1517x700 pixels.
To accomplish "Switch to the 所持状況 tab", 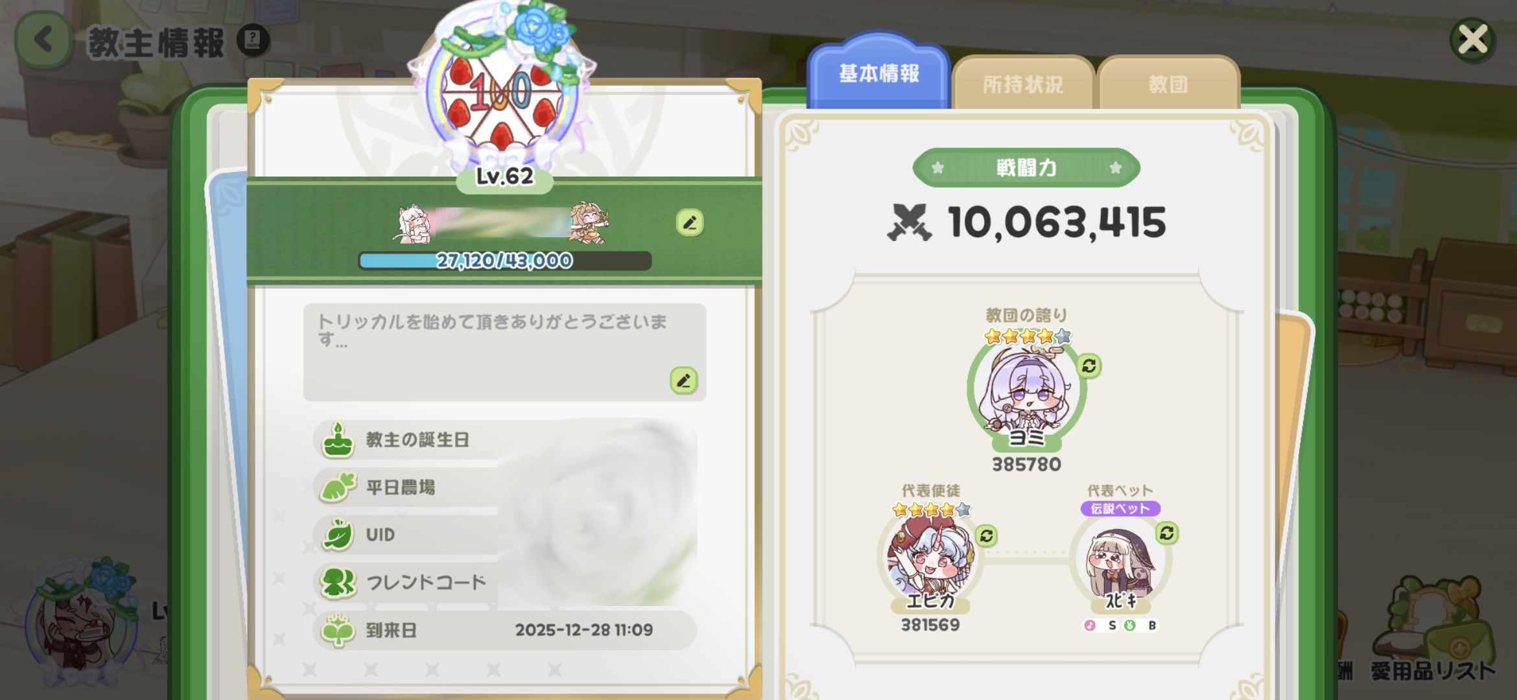I will click(1023, 84).
